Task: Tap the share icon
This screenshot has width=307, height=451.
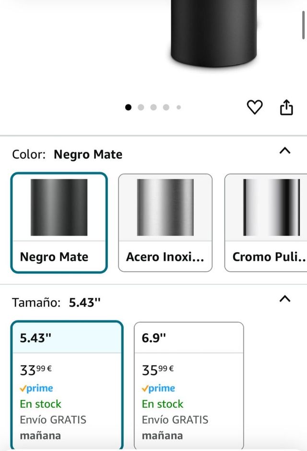Action: coord(286,107)
